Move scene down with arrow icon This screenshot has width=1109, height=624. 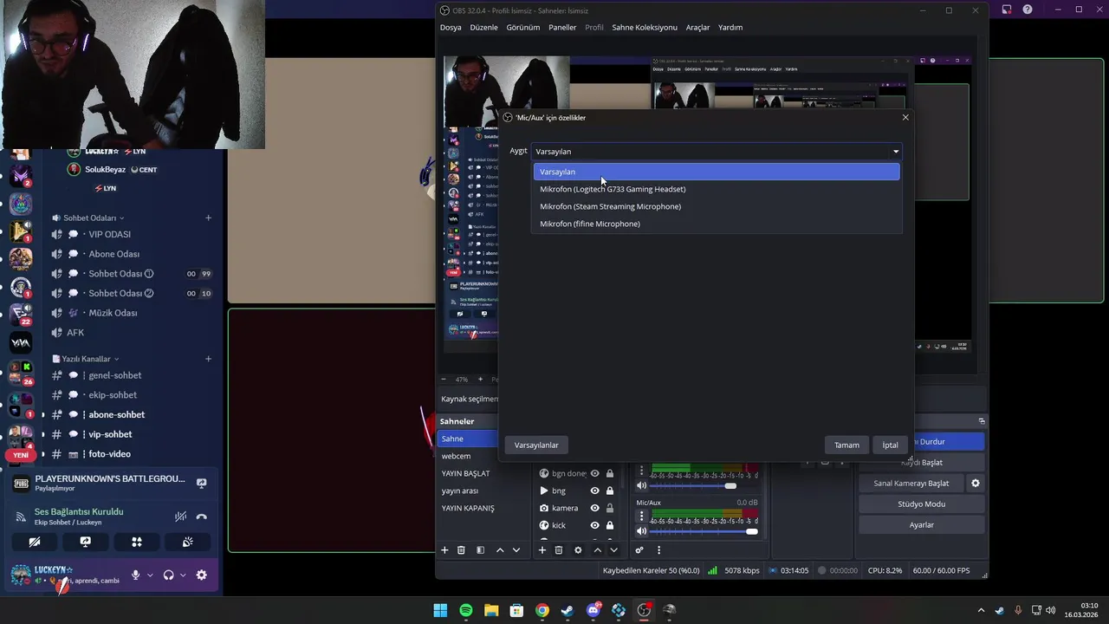[516, 550]
